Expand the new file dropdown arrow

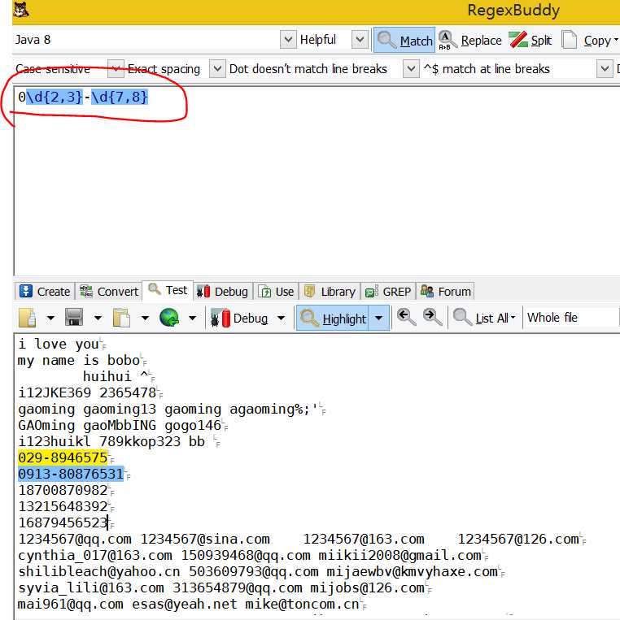pos(50,318)
